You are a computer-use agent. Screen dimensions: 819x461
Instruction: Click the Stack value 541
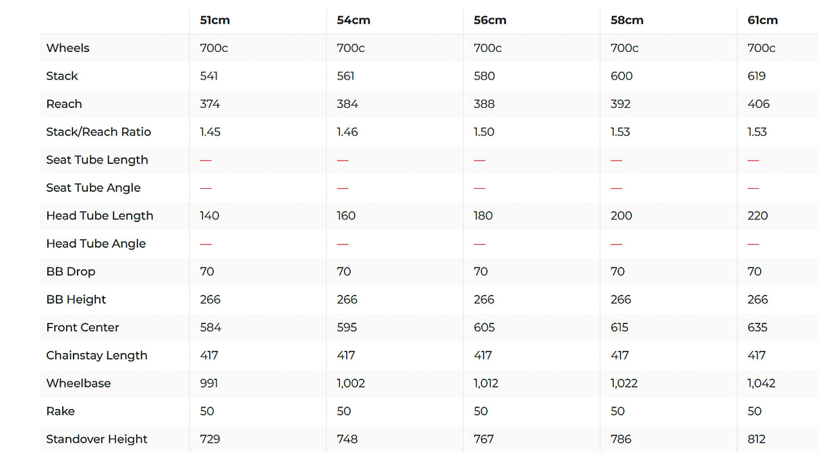pos(209,76)
